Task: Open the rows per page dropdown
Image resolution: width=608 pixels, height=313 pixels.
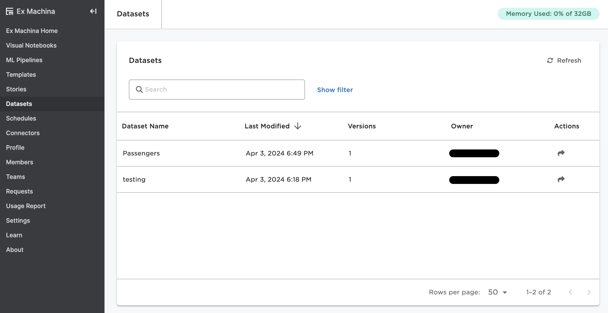Action: point(498,292)
